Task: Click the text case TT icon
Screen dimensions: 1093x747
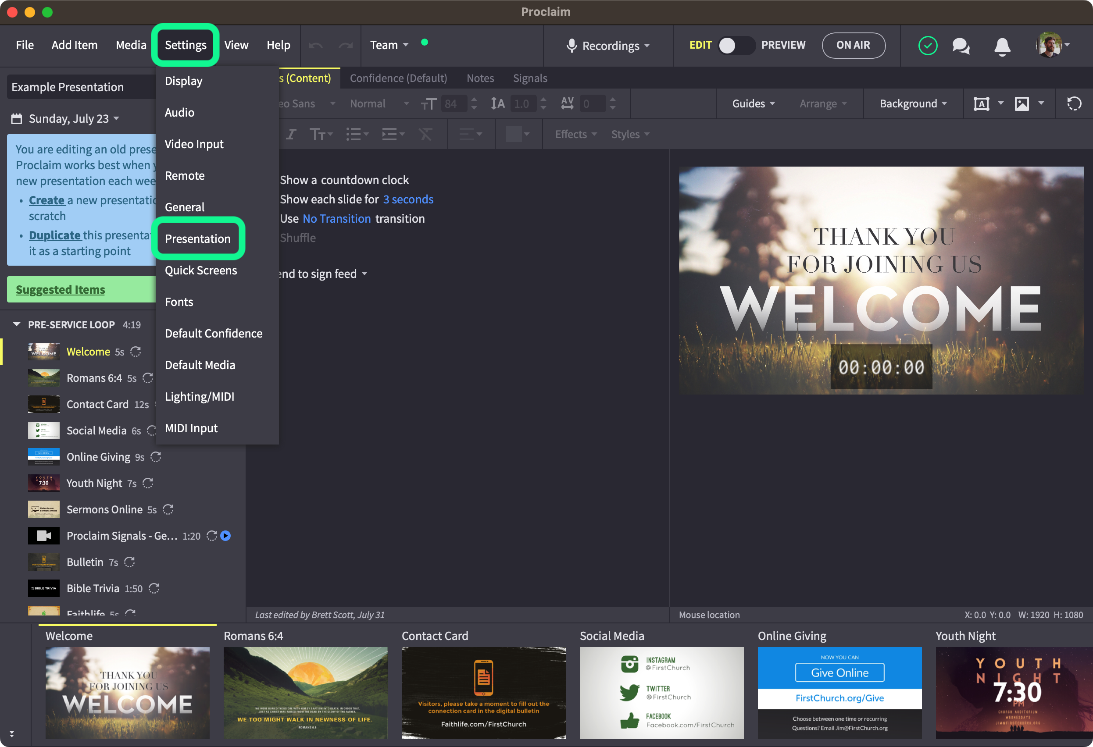Action: tap(318, 135)
